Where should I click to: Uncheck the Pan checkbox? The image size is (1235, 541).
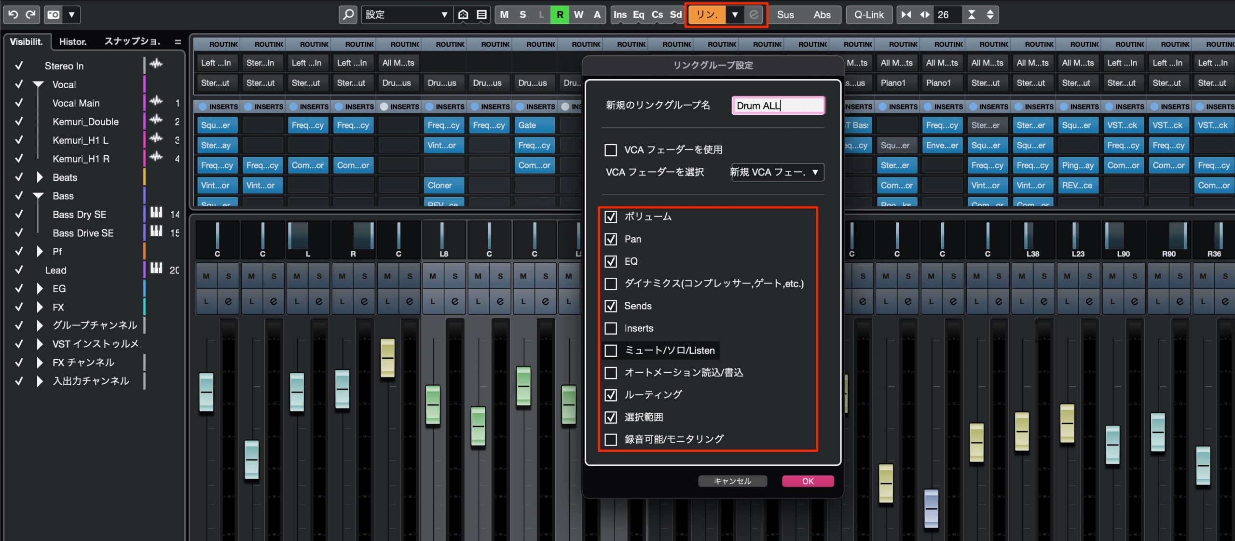point(611,239)
